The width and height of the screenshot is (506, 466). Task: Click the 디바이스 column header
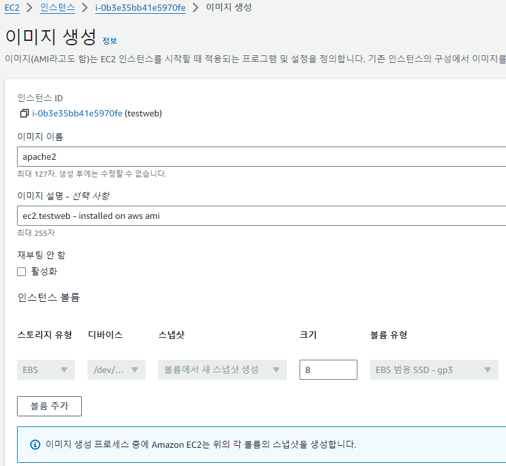tap(105, 335)
